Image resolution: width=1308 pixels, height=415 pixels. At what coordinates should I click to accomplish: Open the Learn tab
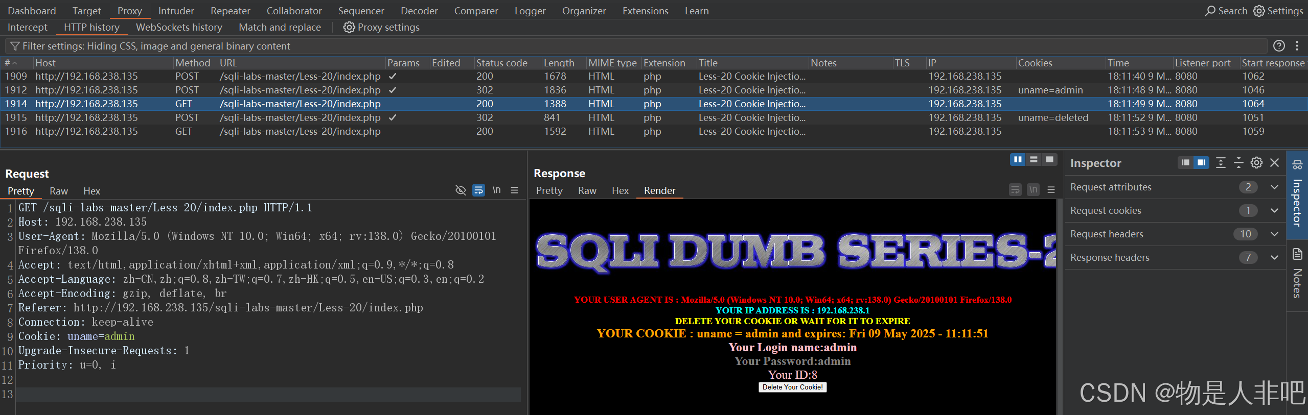point(697,11)
